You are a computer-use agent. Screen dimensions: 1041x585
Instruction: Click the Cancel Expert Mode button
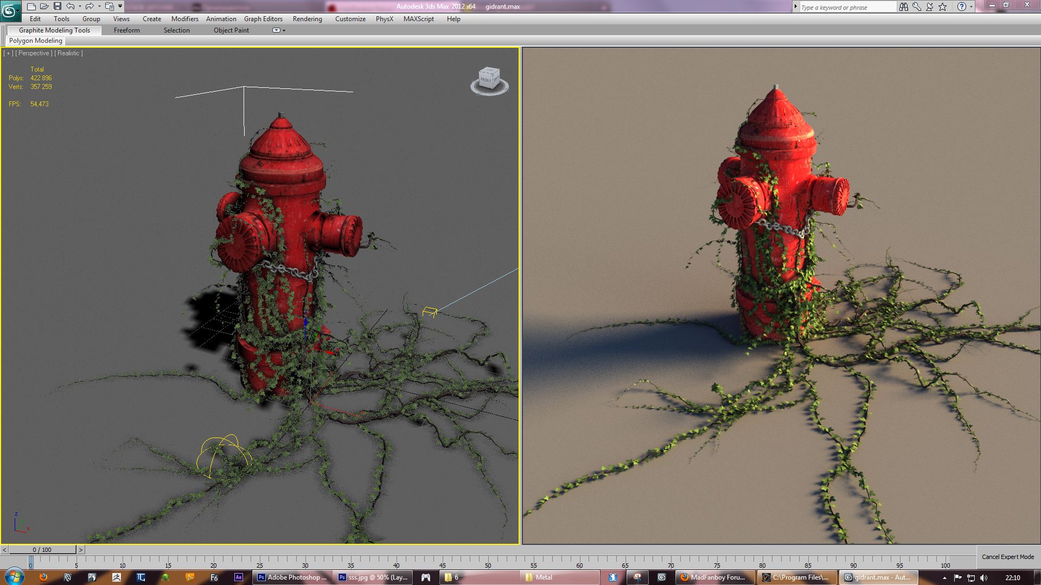[1007, 557]
